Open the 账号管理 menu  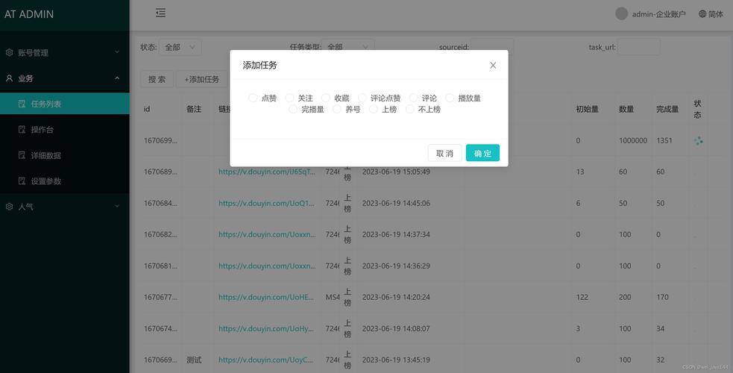(x=65, y=53)
